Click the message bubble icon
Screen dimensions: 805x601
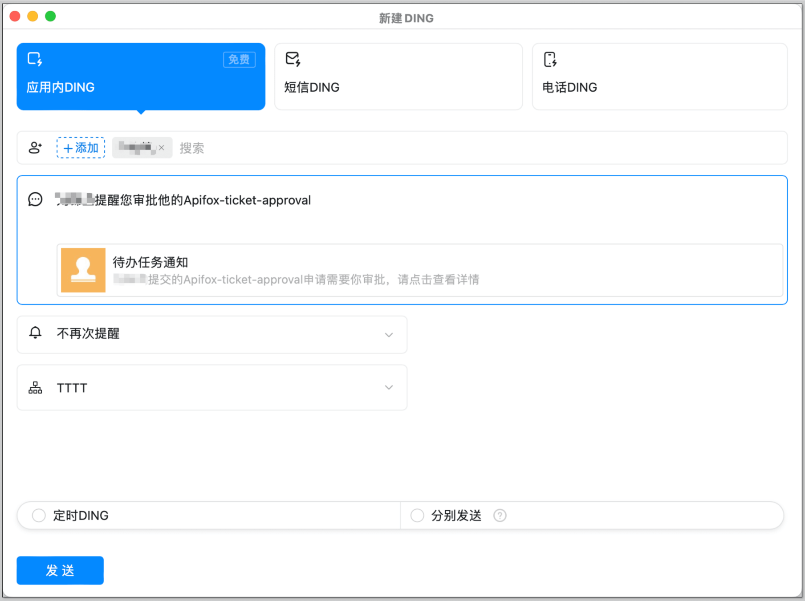click(35, 199)
